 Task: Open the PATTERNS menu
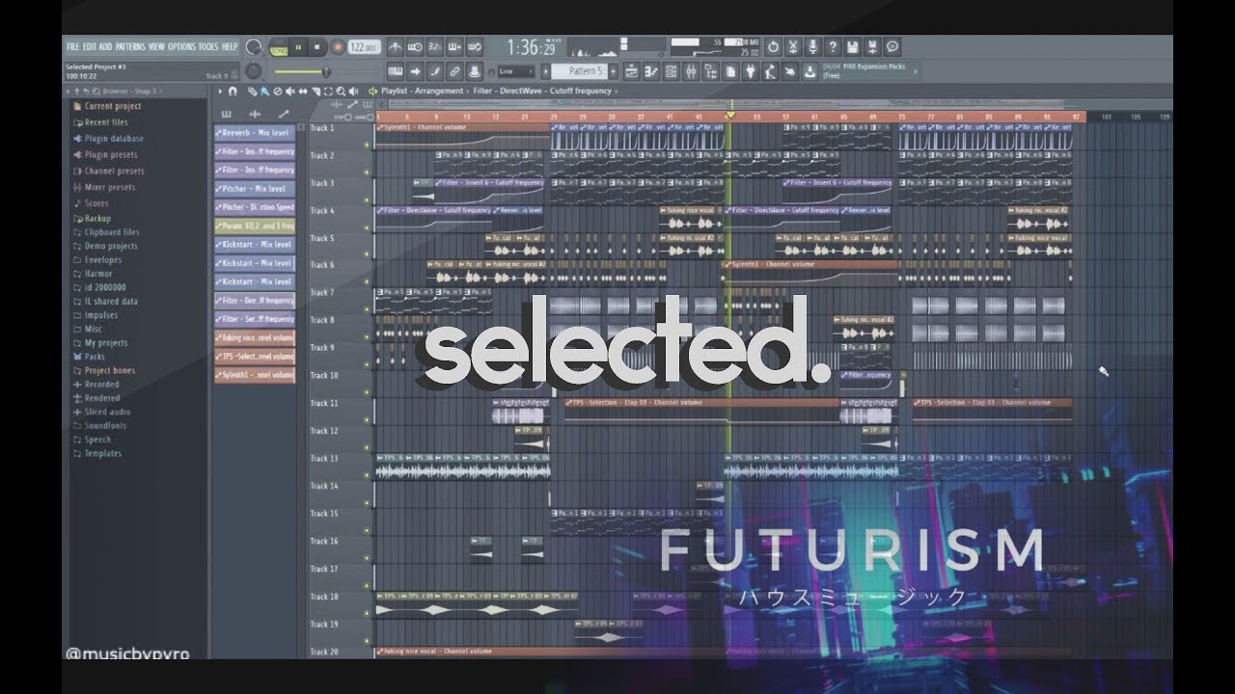click(x=130, y=47)
